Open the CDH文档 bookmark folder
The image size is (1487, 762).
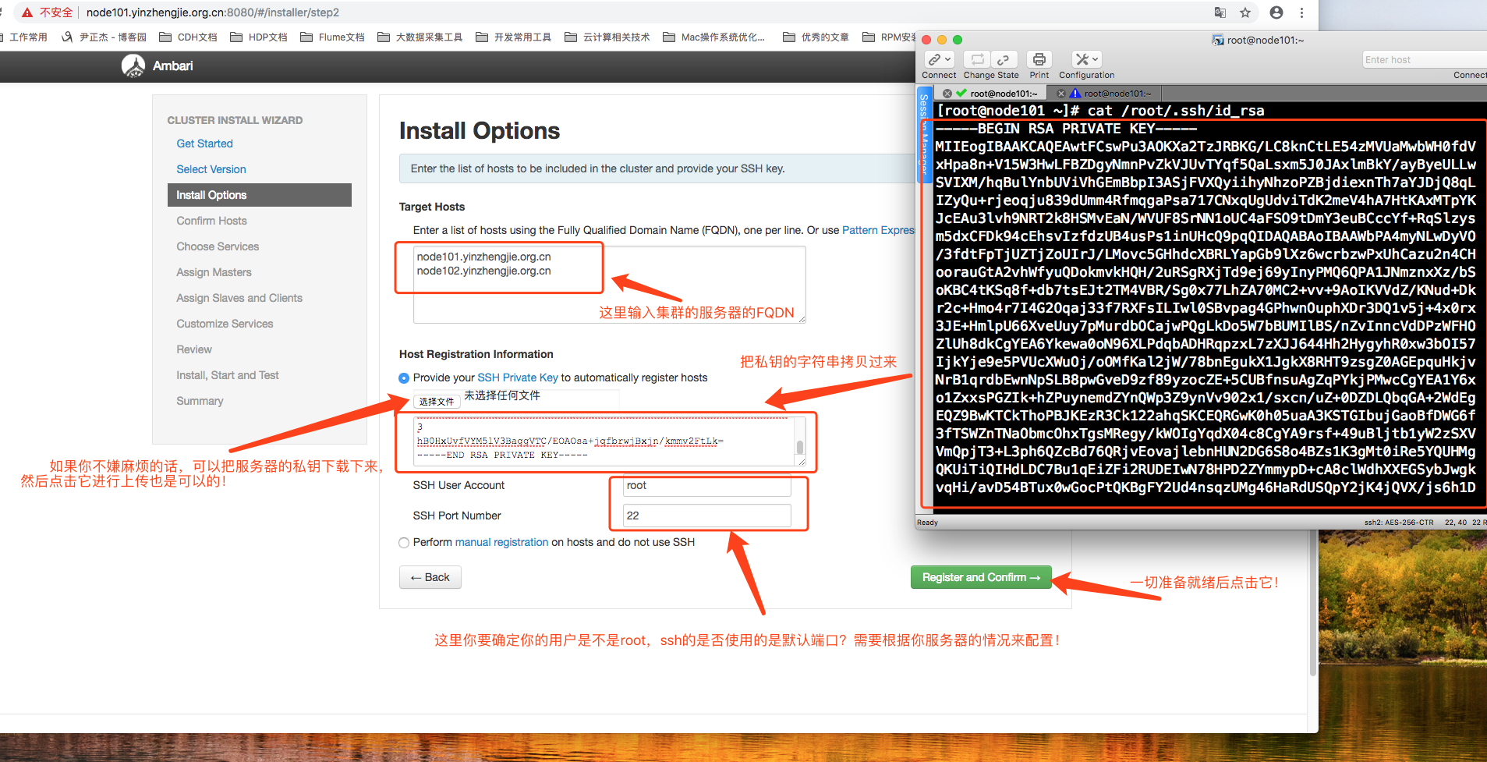188,37
